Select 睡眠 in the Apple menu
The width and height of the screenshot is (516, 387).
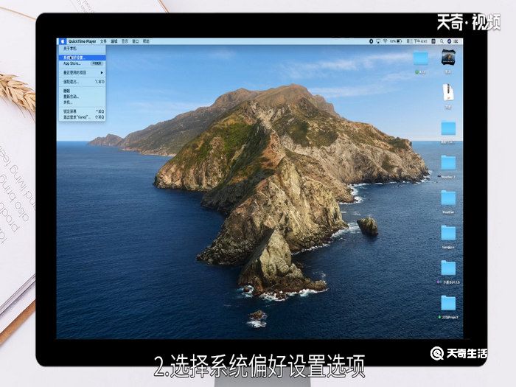[83, 91]
